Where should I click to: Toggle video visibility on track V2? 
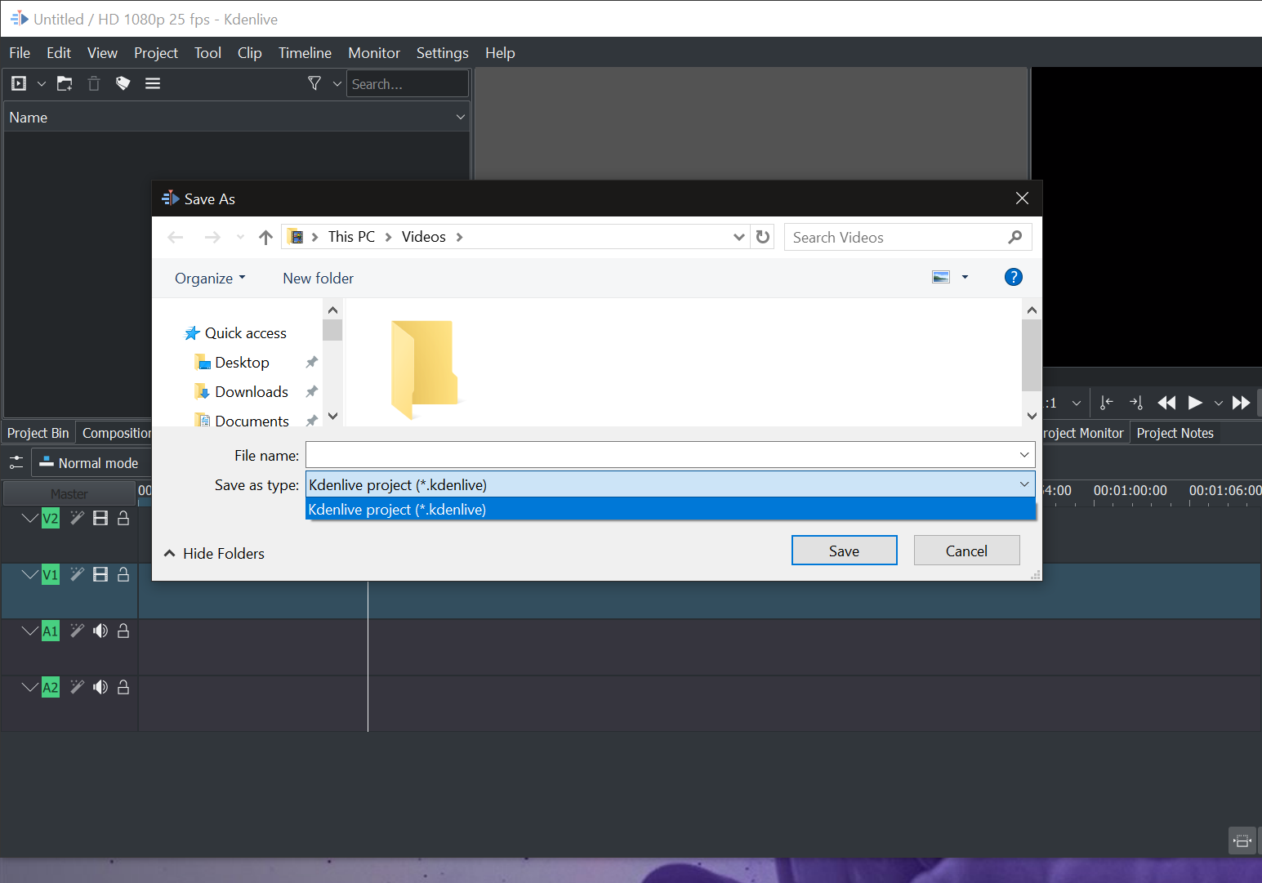click(x=100, y=518)
